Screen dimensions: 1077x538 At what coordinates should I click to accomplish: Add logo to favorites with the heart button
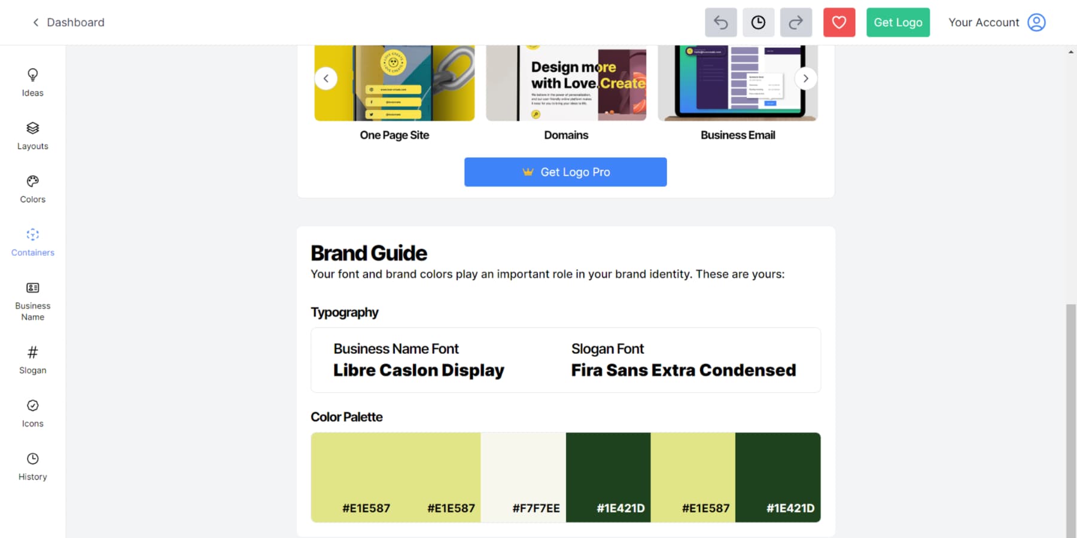[839, 22]
